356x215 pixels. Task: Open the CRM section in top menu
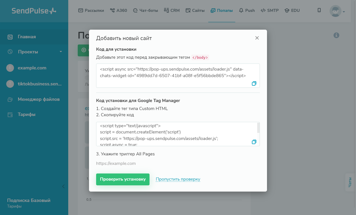172,10
